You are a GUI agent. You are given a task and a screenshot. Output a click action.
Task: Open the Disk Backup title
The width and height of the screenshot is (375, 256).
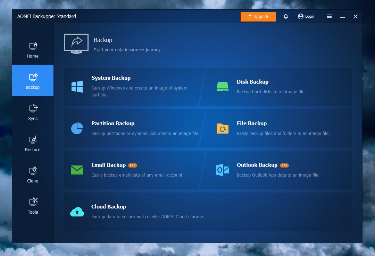coord(252,82)
